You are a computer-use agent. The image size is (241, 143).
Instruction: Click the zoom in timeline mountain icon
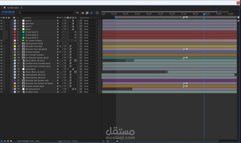click(x=117, y=141)
